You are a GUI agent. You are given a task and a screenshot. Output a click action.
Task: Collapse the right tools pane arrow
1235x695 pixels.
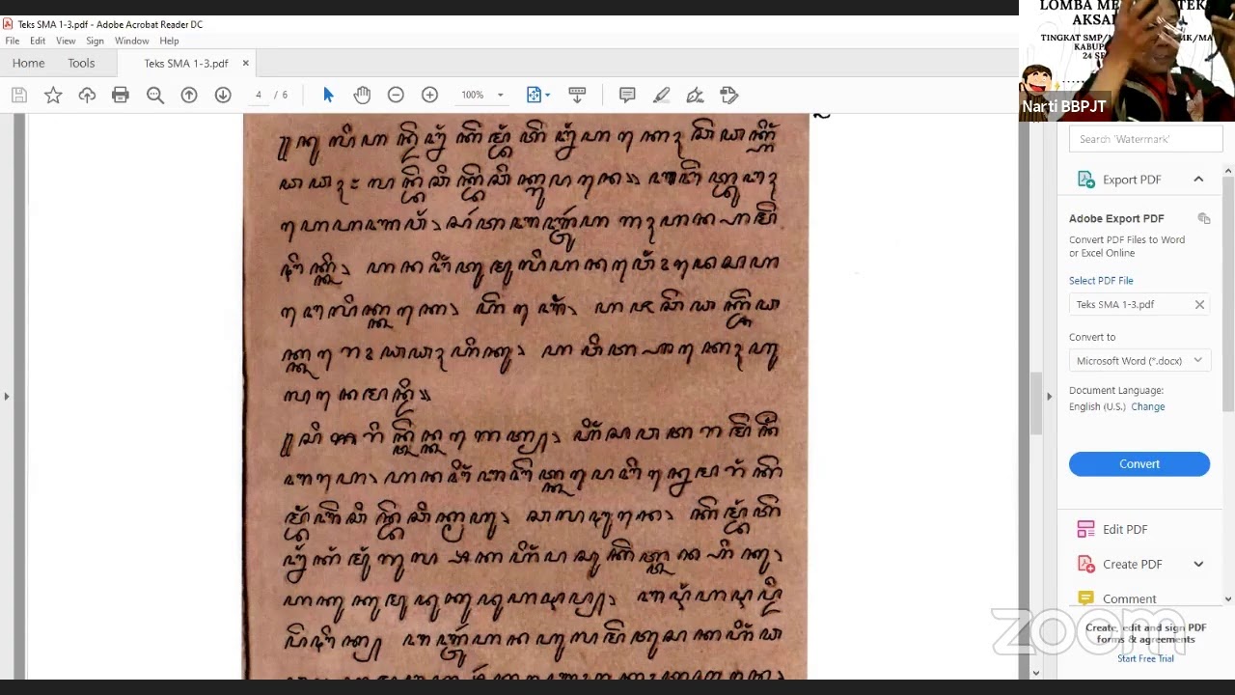[1049, 396]
